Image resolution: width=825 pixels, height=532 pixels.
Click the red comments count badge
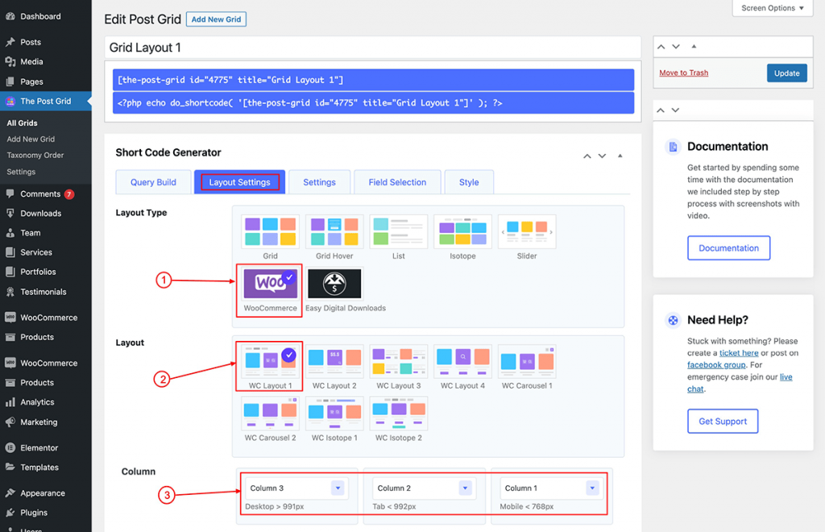click(x=69, y=194)
